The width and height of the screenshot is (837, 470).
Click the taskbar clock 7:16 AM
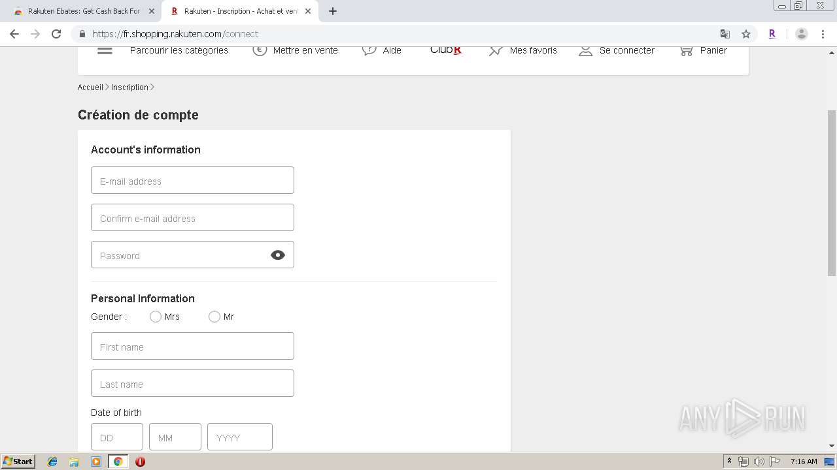coord(804,462)
